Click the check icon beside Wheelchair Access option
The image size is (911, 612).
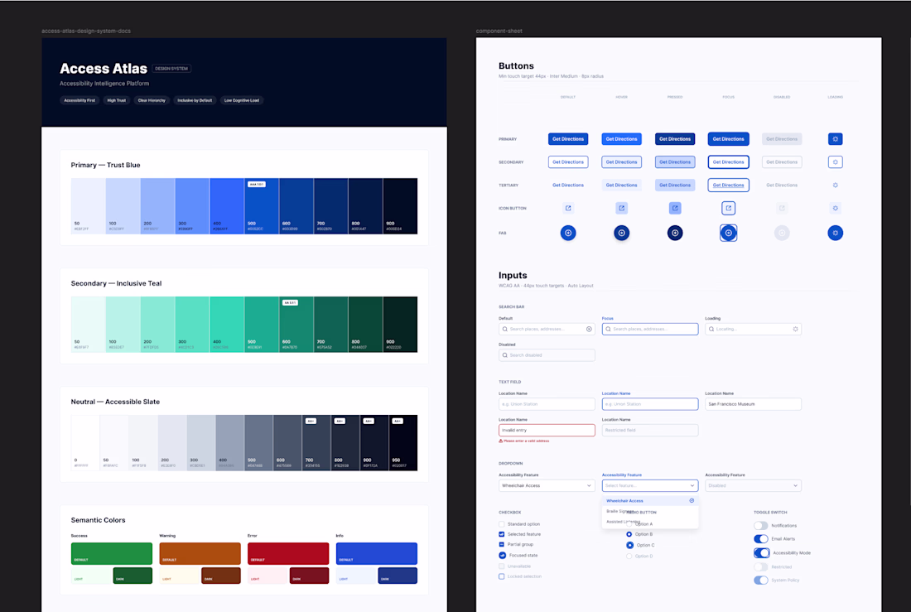(692, 500)
